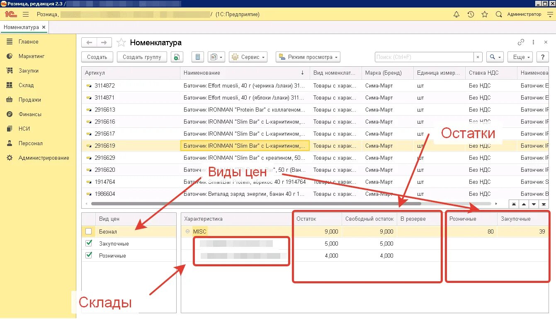
Task: Add Номенклатура to favorites star
Action: tap(121, 42)
